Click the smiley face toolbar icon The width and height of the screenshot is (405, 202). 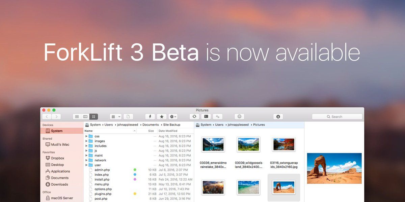point(240,116)
